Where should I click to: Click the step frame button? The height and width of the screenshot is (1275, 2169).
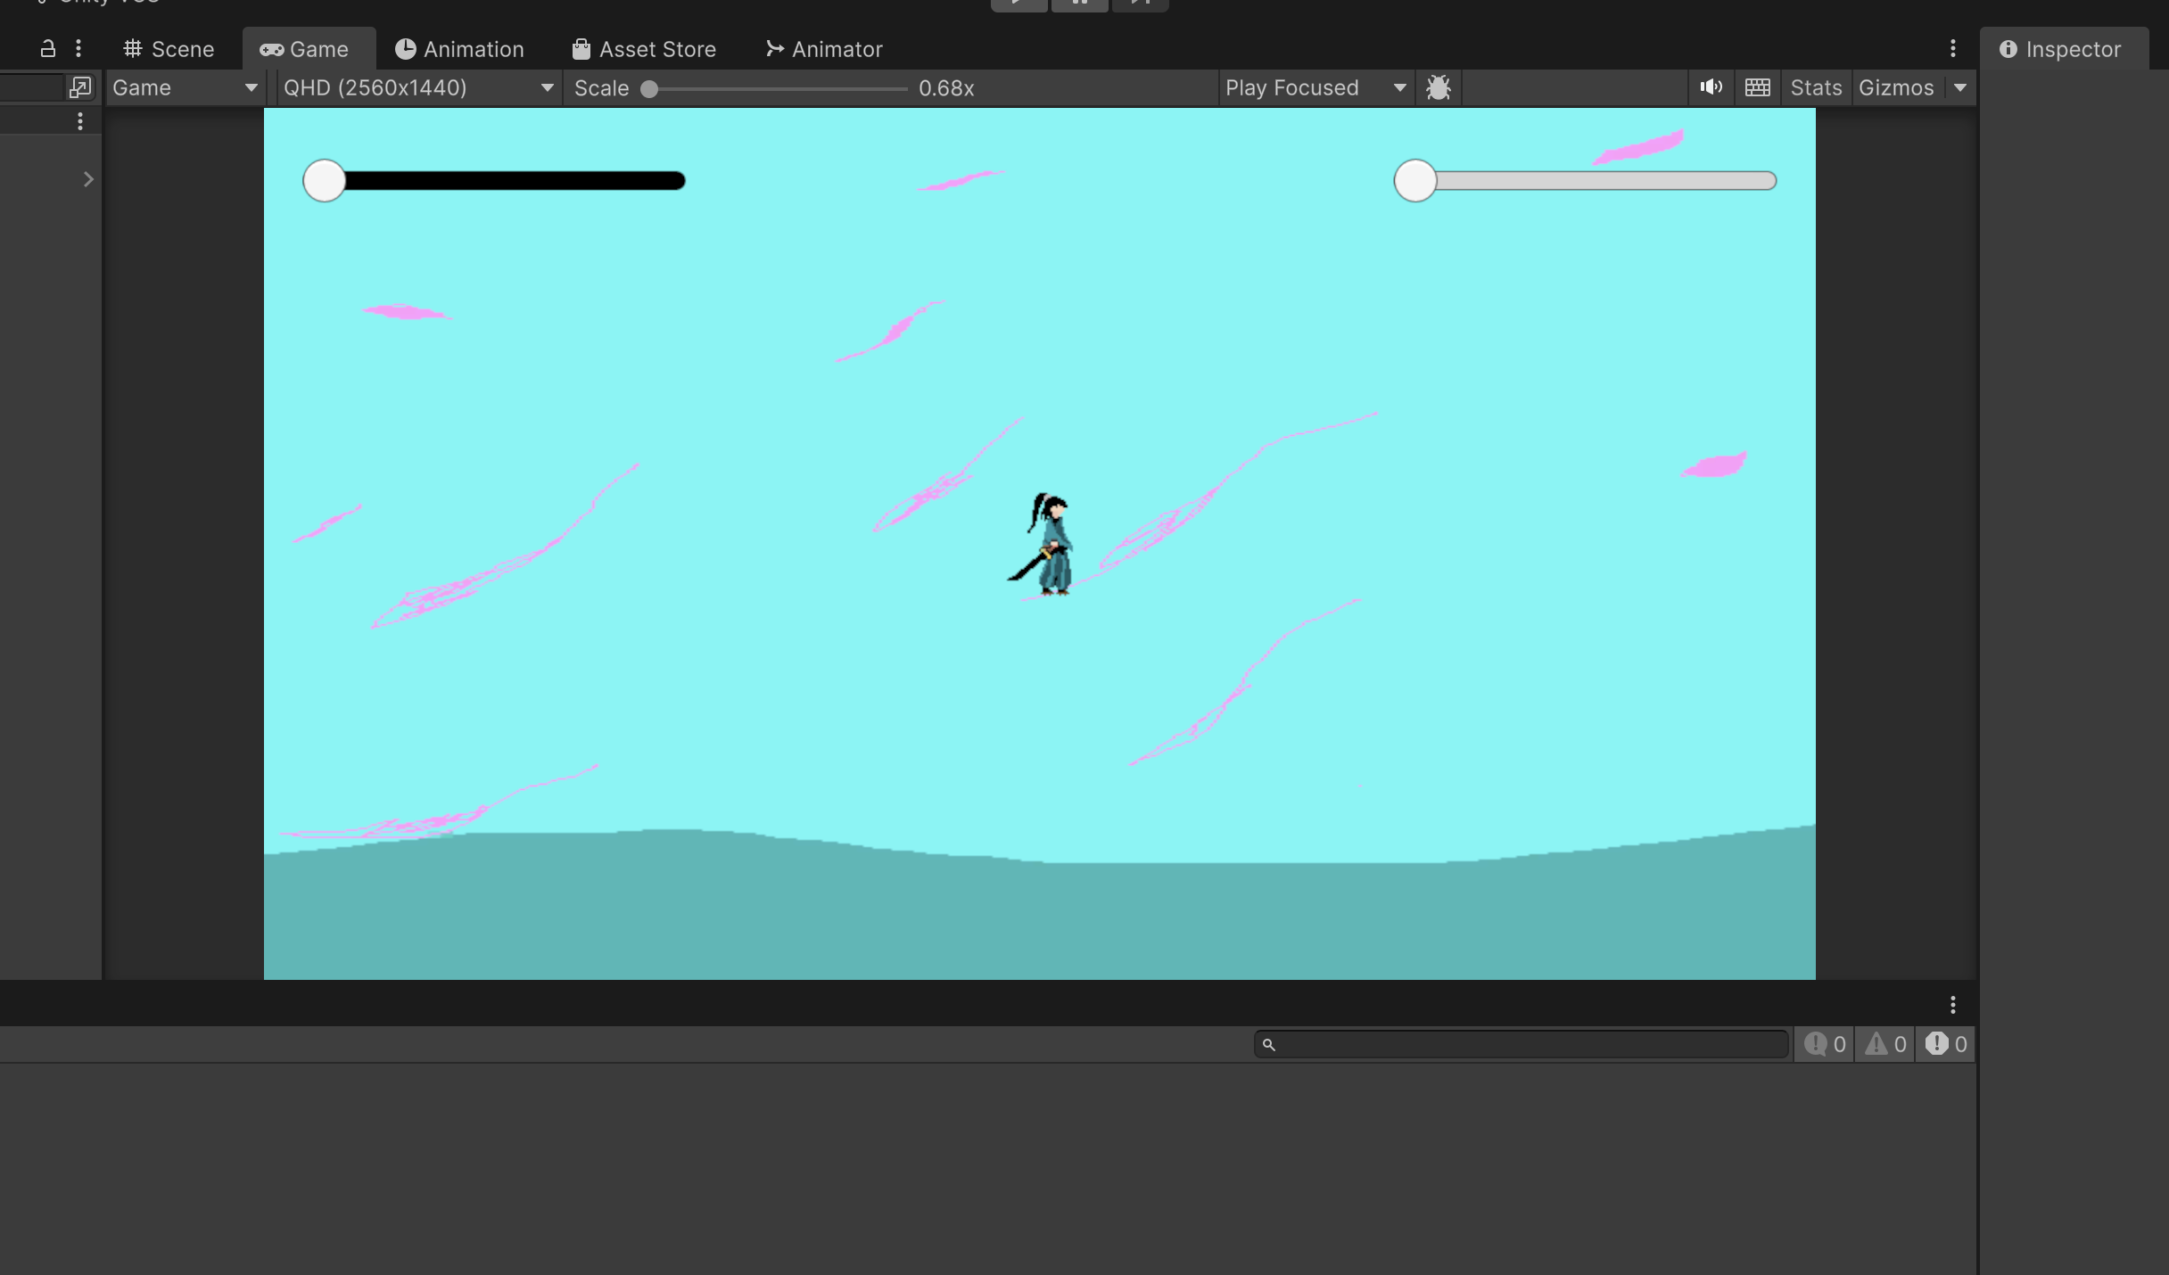pyautogui.click(x=1140, y=4)
